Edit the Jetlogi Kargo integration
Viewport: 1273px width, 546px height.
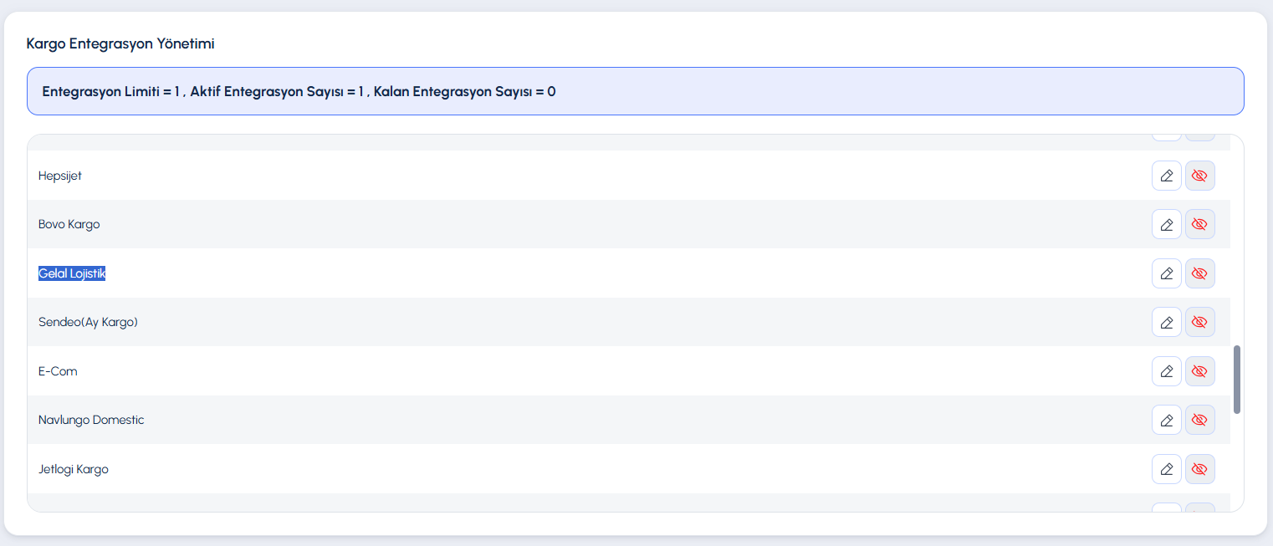pos(1166,469)
